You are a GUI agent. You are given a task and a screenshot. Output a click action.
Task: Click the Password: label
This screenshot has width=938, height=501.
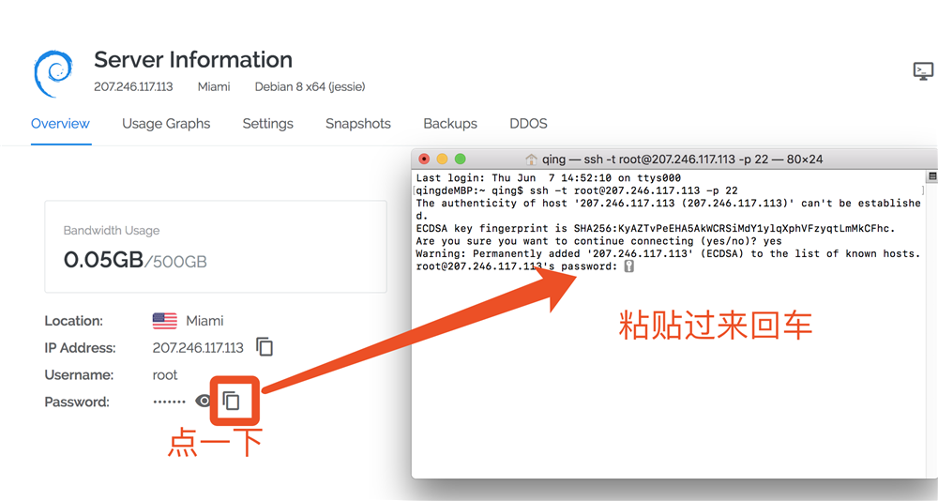[x=77, y=402]
